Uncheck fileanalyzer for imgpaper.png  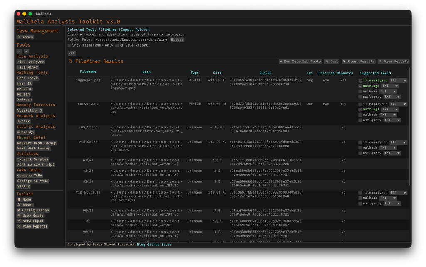[360, 81]
